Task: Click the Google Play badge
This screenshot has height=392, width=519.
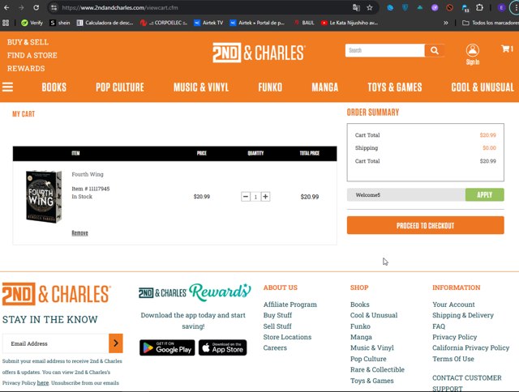Action: coord(167,347)
